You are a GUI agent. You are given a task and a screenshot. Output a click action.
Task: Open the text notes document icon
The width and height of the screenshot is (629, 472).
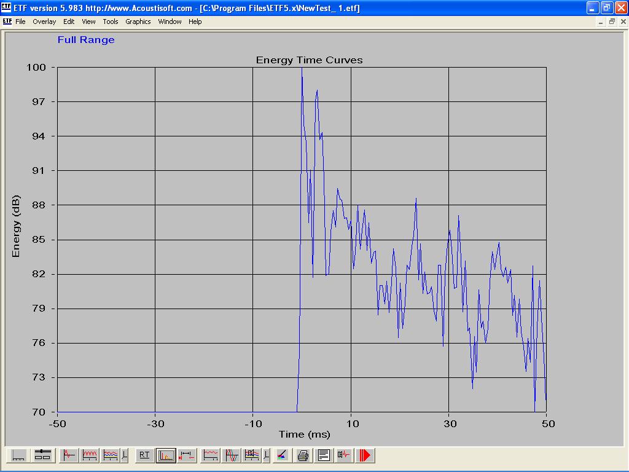(323, 455)
